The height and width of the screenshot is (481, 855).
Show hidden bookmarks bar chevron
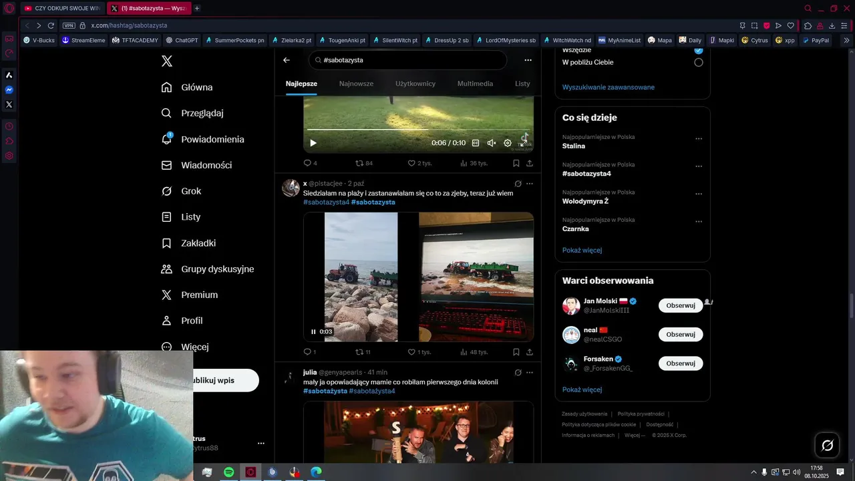tap(846, 40)
